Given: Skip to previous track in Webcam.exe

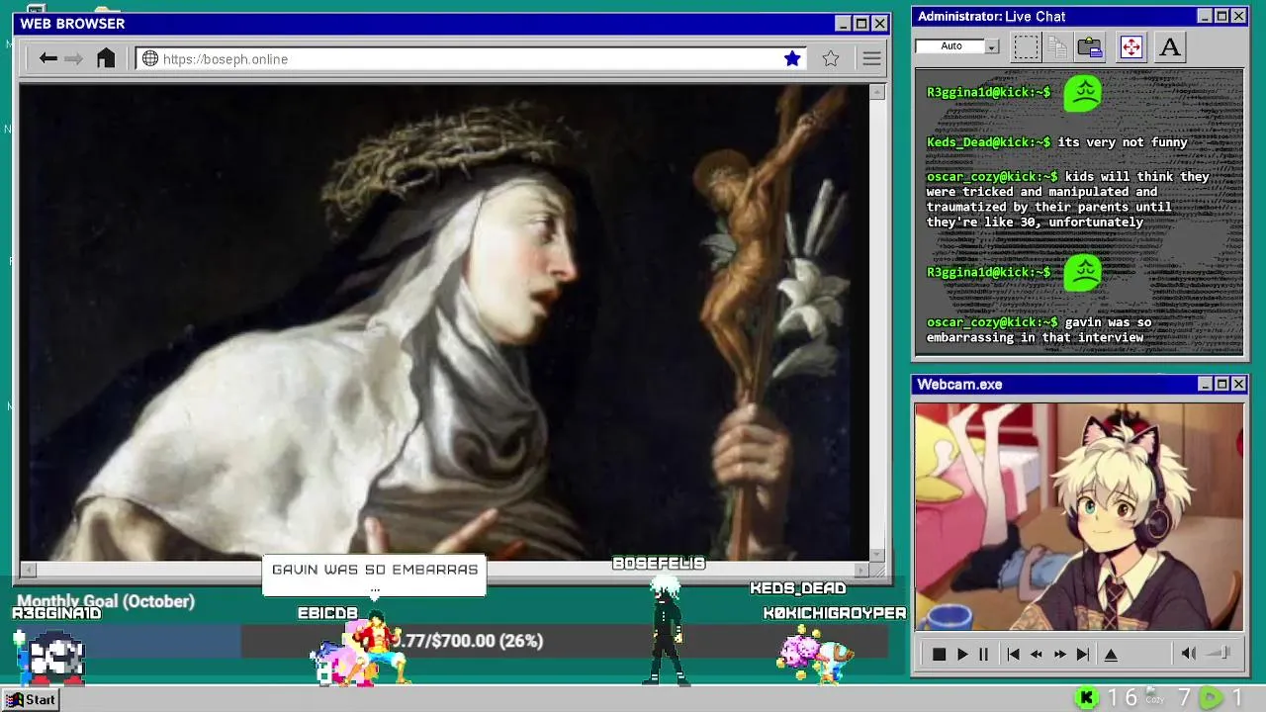Looking at the screenshot, I should (1013, 654).
